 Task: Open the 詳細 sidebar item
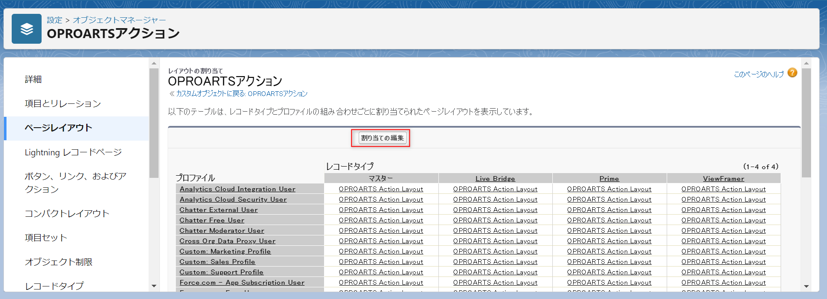[x=33, y=79]
